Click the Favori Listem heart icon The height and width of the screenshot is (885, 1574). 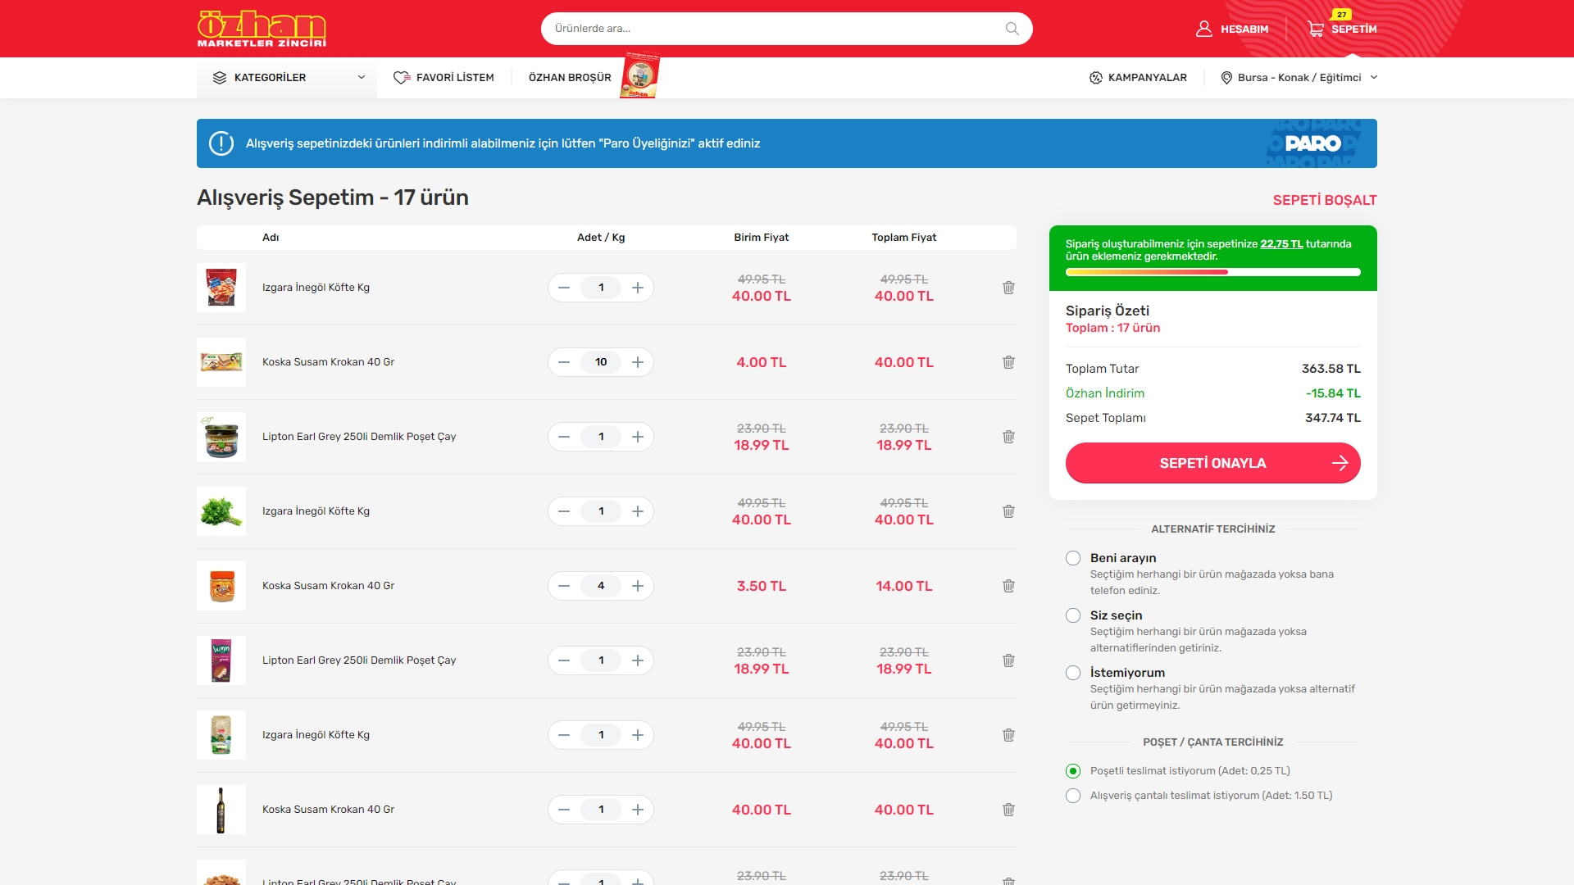coord(402,78)
